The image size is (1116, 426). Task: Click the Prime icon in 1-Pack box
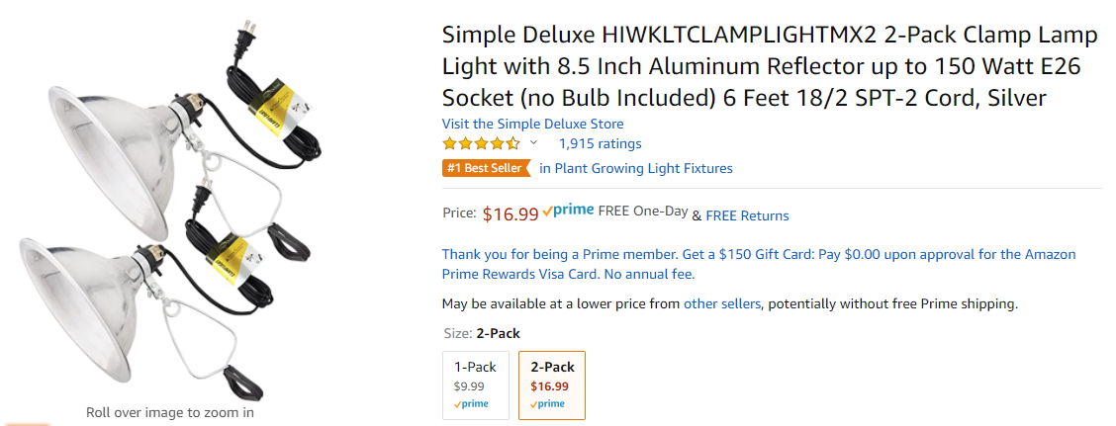(x=471, y=404)
